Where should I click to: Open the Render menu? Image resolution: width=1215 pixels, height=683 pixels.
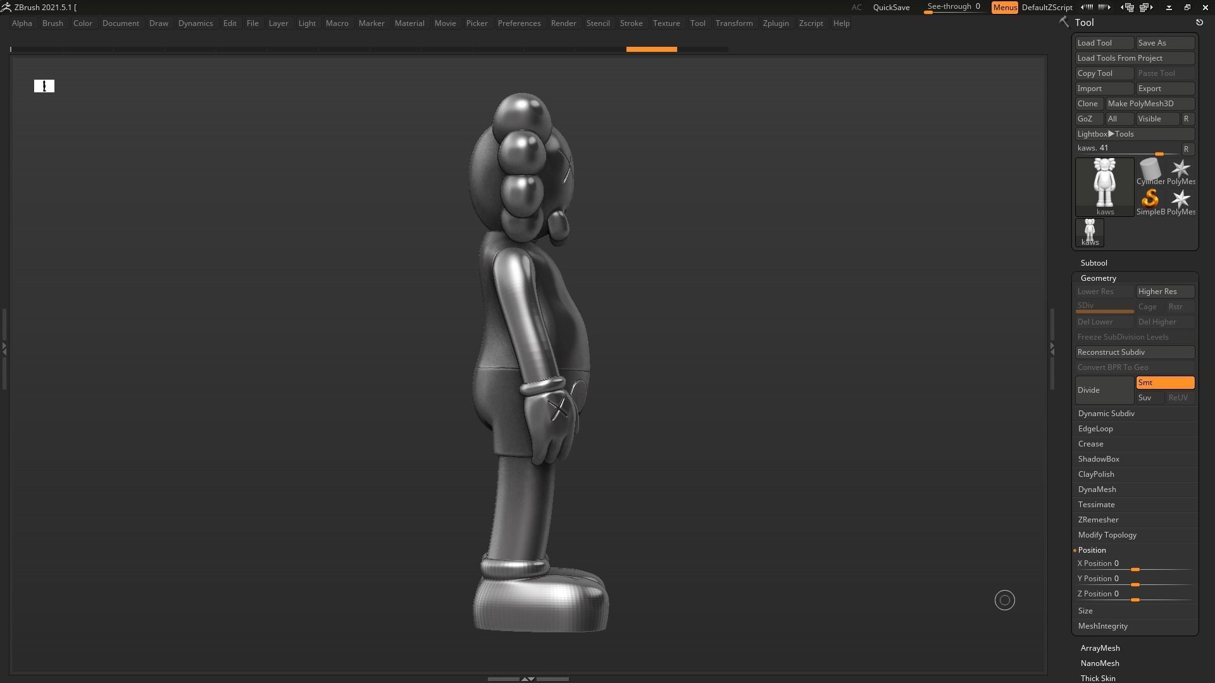pyautogui.click(x=563, y=23)
